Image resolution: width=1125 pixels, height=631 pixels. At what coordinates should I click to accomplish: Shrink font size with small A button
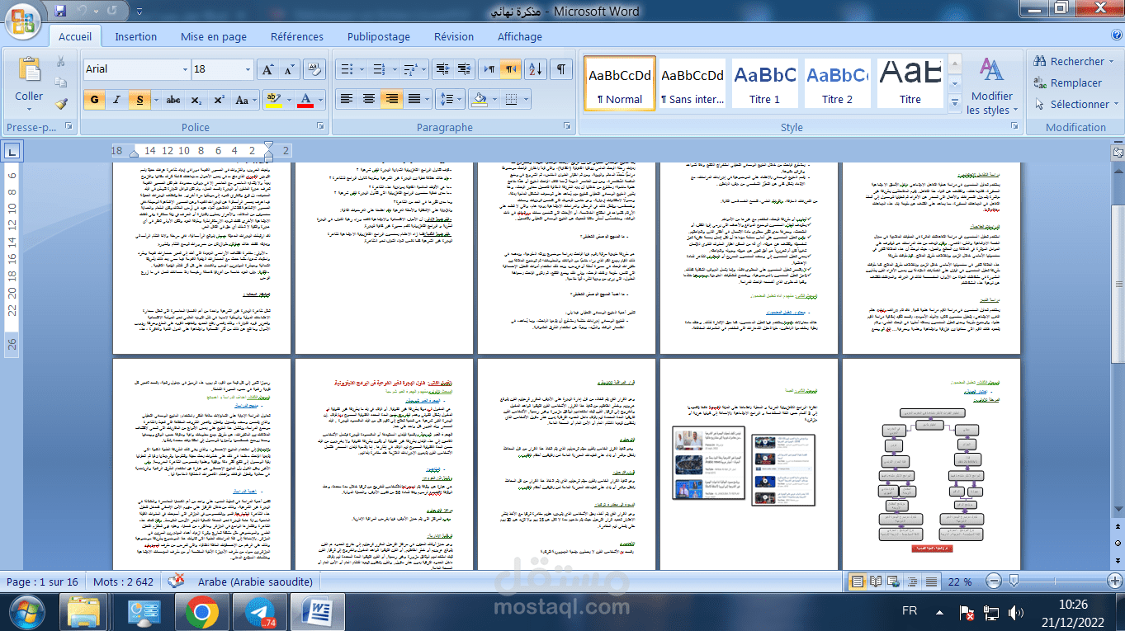[289, 69]
